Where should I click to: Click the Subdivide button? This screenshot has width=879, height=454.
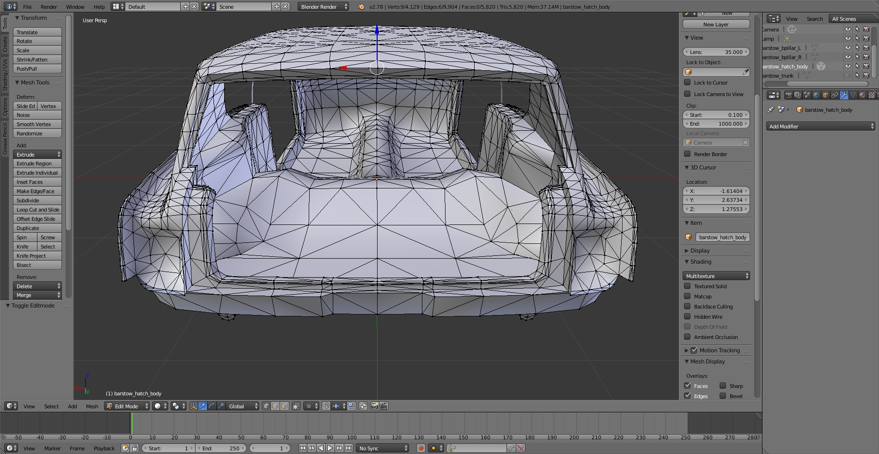[37, 200]
